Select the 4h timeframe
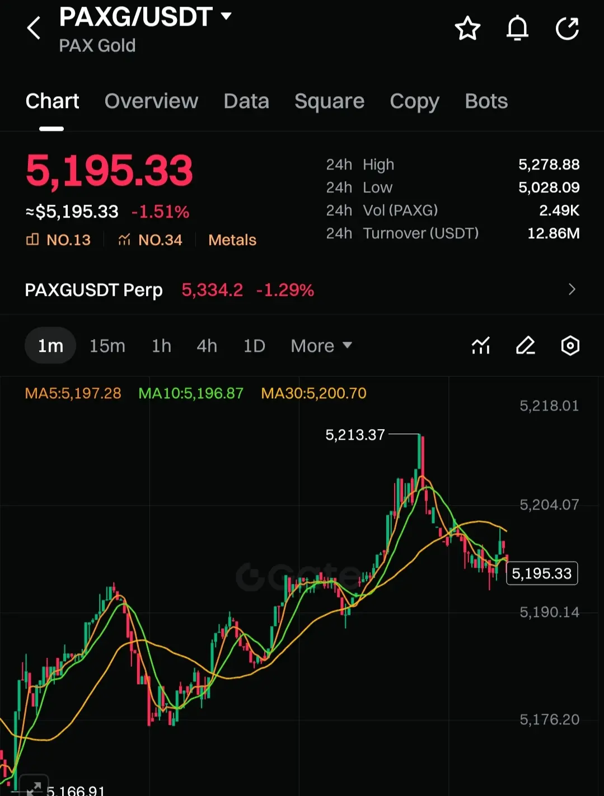The width and height of the screenshot is (604, 796). [x=207, y=346]
